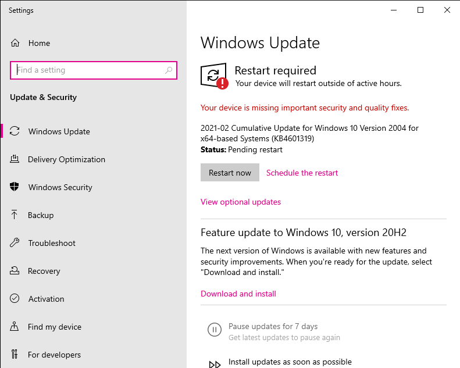
Task: Open Delivery Optimization settings
Action: [x=67, y=159]
